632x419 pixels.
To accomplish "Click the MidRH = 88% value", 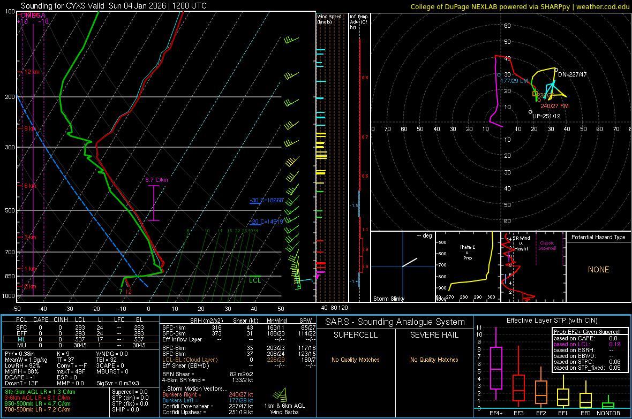I will (21, 371).
